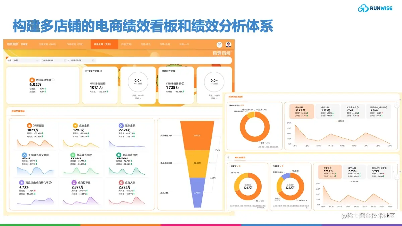Click info icon left of 整体生意监控 tab
This screenshot has height=226, width=402.
click(228, 157)
